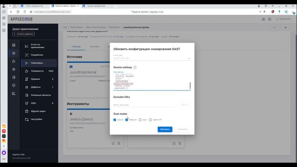This screenshot has width=297, height=167.
Task: Click the dashboard icon in narrow sidebar
Action: pos(13,45)
